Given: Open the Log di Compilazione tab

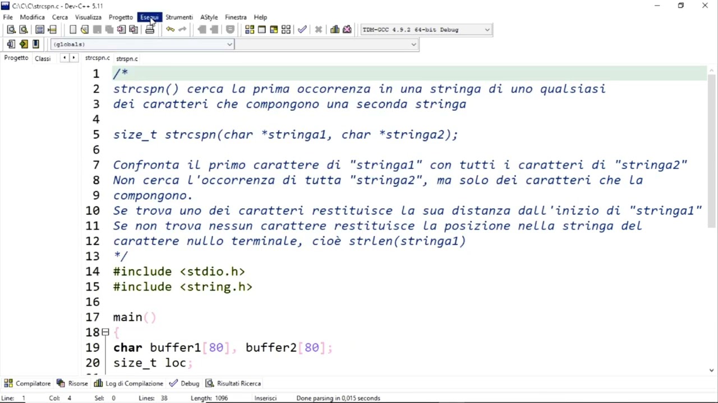Looking at the screenshot, I should coord(128,383).
